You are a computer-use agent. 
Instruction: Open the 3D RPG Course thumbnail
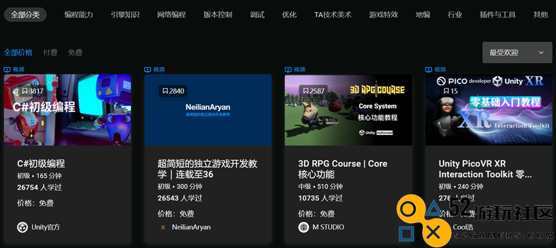[348, 110]
